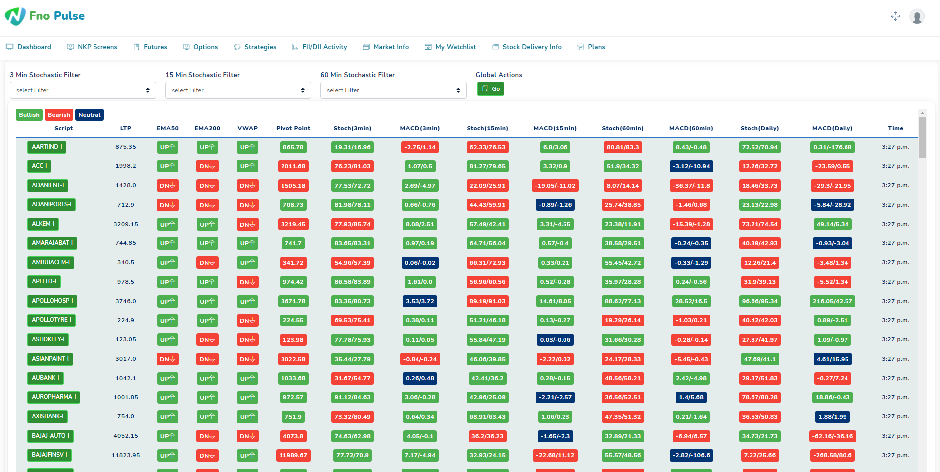Open the APOLLOHOSP-I script
This screenshot has width=940, height=472.
tap(53, 301)
